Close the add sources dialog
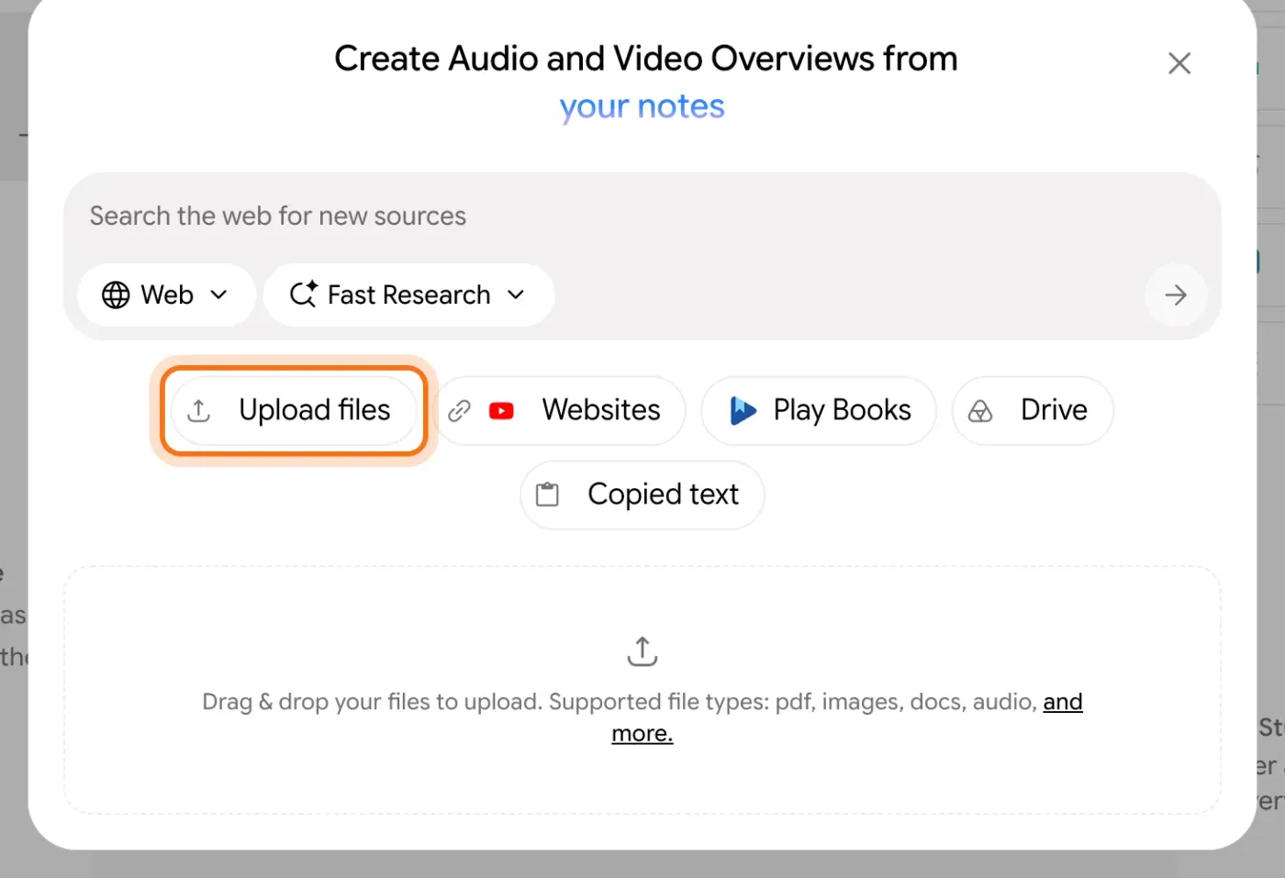Image resolution: width=1285 pixels, height=878 pixels. (x=1179, y=63)
